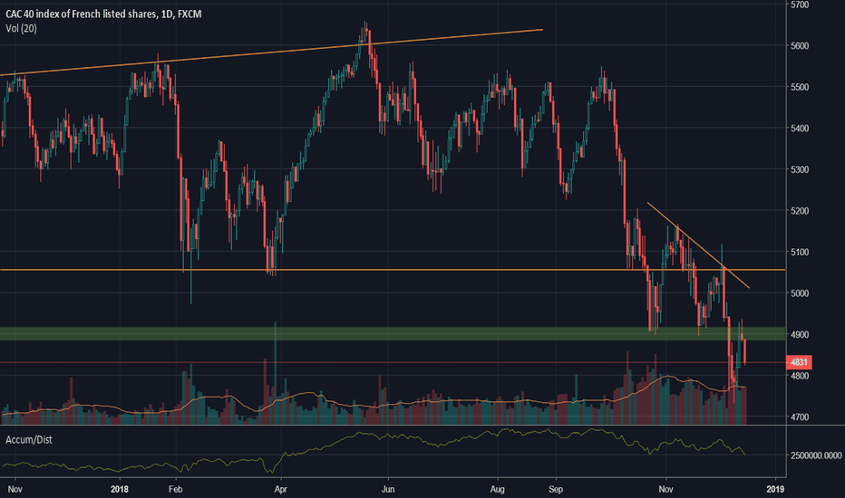Click the 'Nov' label at left of time axis
Viewport: 845px width, 498px height.
click(15, 489)
